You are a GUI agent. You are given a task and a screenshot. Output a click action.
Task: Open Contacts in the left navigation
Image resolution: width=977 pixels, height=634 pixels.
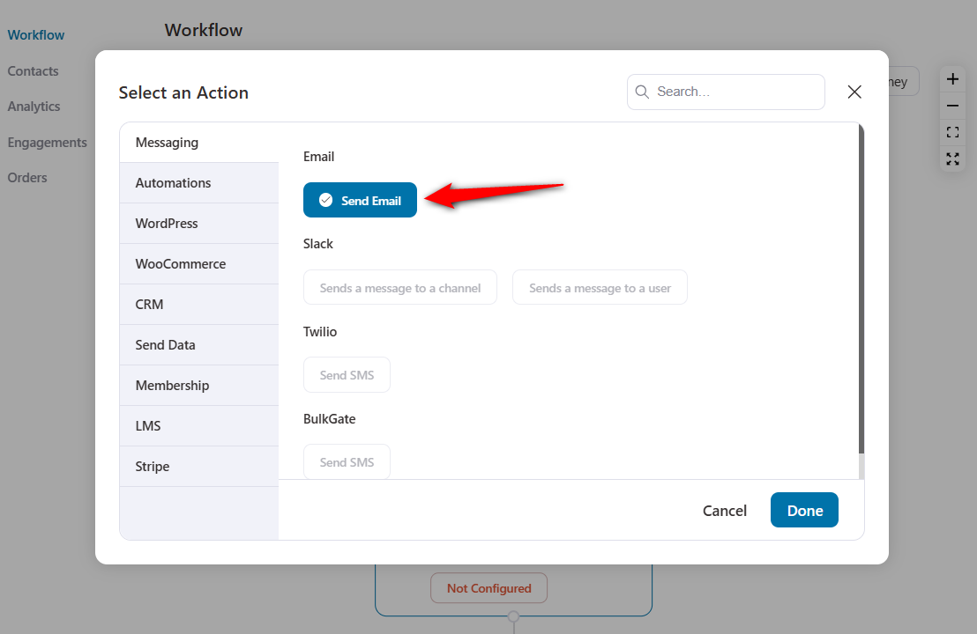click(x=33, y=71)
